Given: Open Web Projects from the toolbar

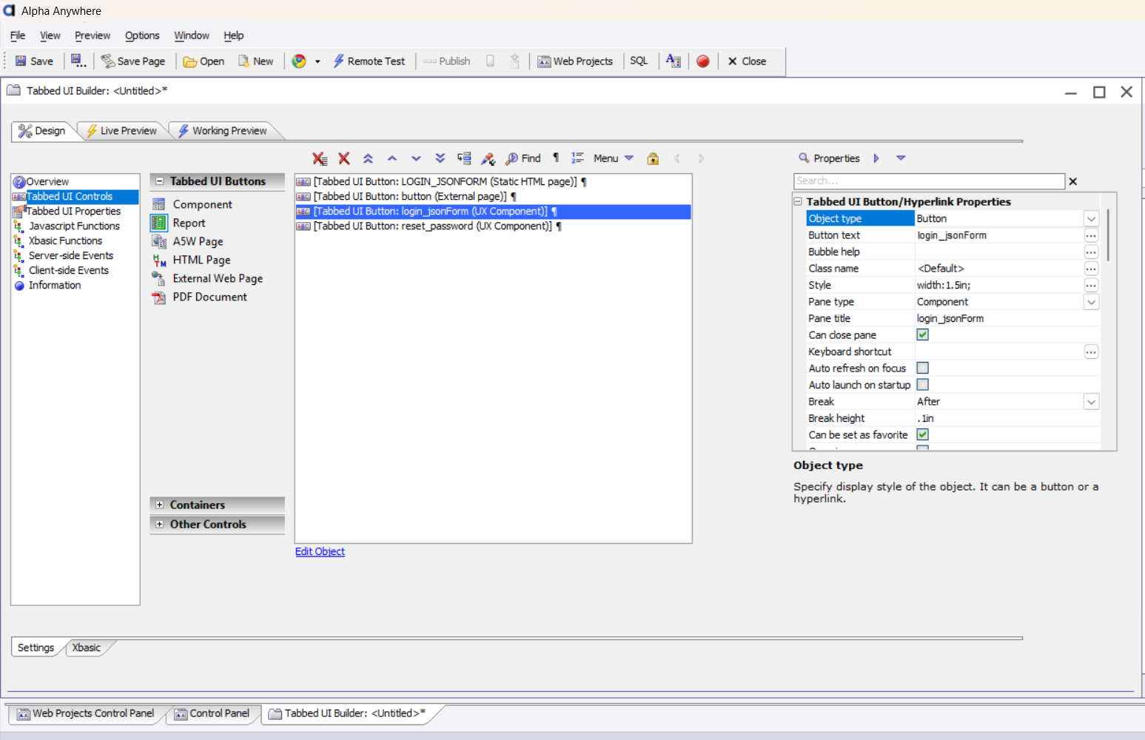Looking at the screenshot, I should click(x=575, y=61).
